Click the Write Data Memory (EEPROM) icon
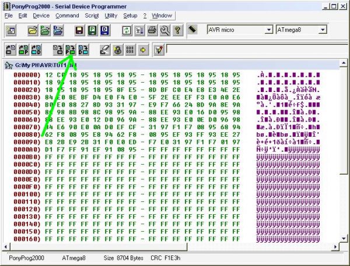This screenshot has height=266, width=350. click(x=83, y=49)
